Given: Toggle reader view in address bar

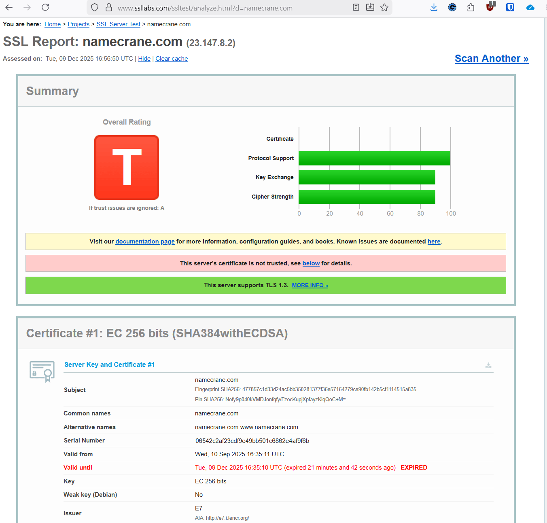Looking at the screenshot, I should click(356, 7).
